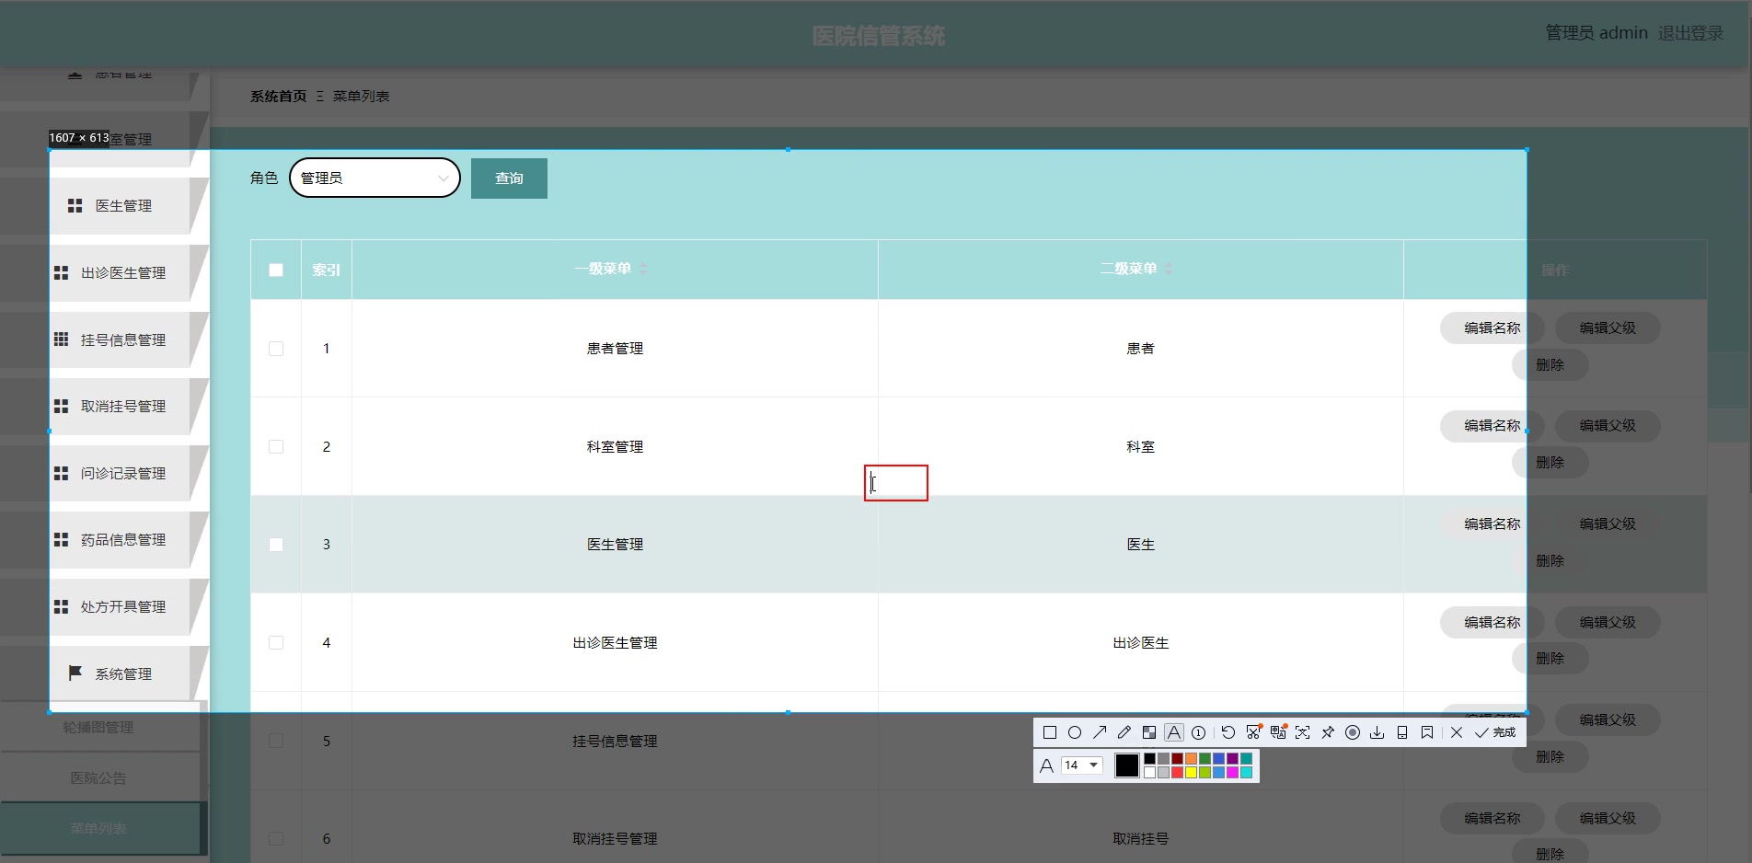Select 医院公告 in the sidebar menu

click(98, 777)
